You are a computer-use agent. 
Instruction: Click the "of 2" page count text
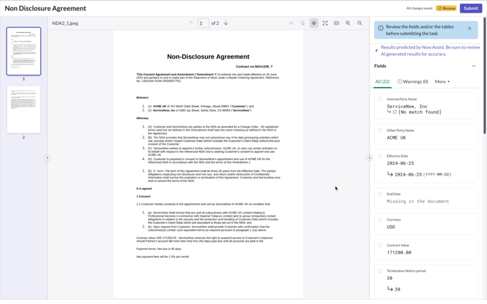coord(215,23)
